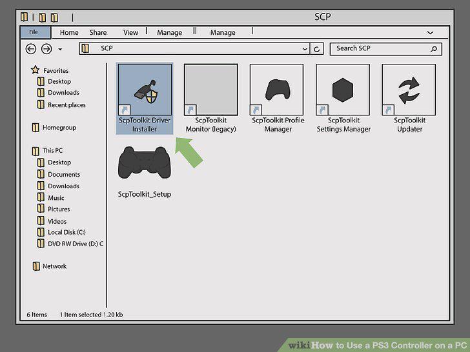Click the SCP address path field
470x352 pixels.
[195, 49]
